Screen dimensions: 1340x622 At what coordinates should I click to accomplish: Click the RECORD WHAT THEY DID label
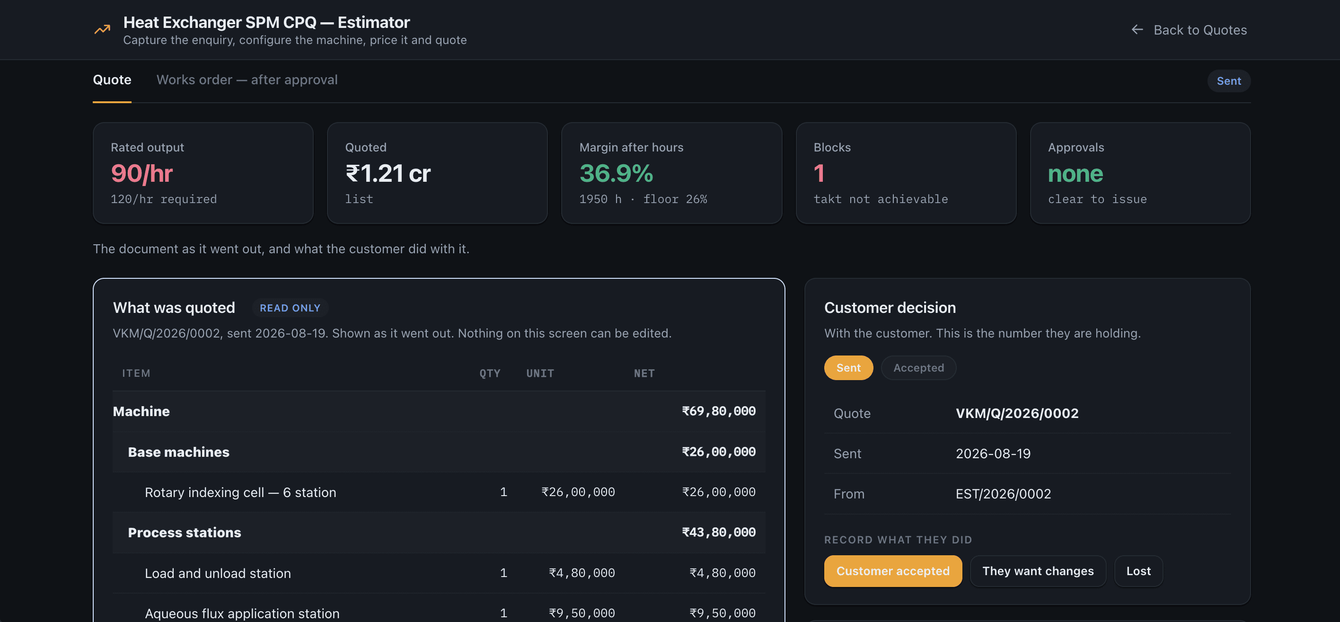pos(898,540)
